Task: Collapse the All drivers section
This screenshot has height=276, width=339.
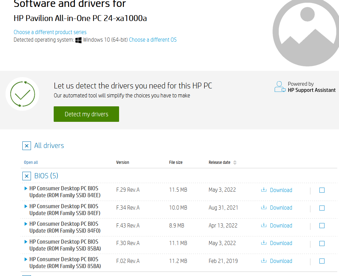Action: [x=27, y=146]
